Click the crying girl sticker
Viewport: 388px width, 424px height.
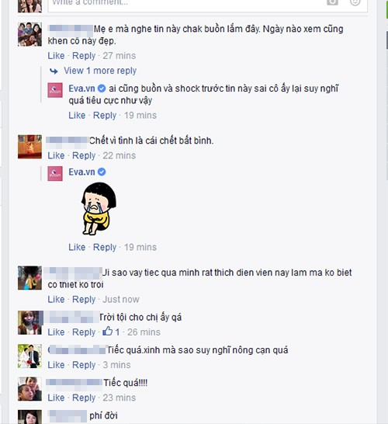coord(99,208)
